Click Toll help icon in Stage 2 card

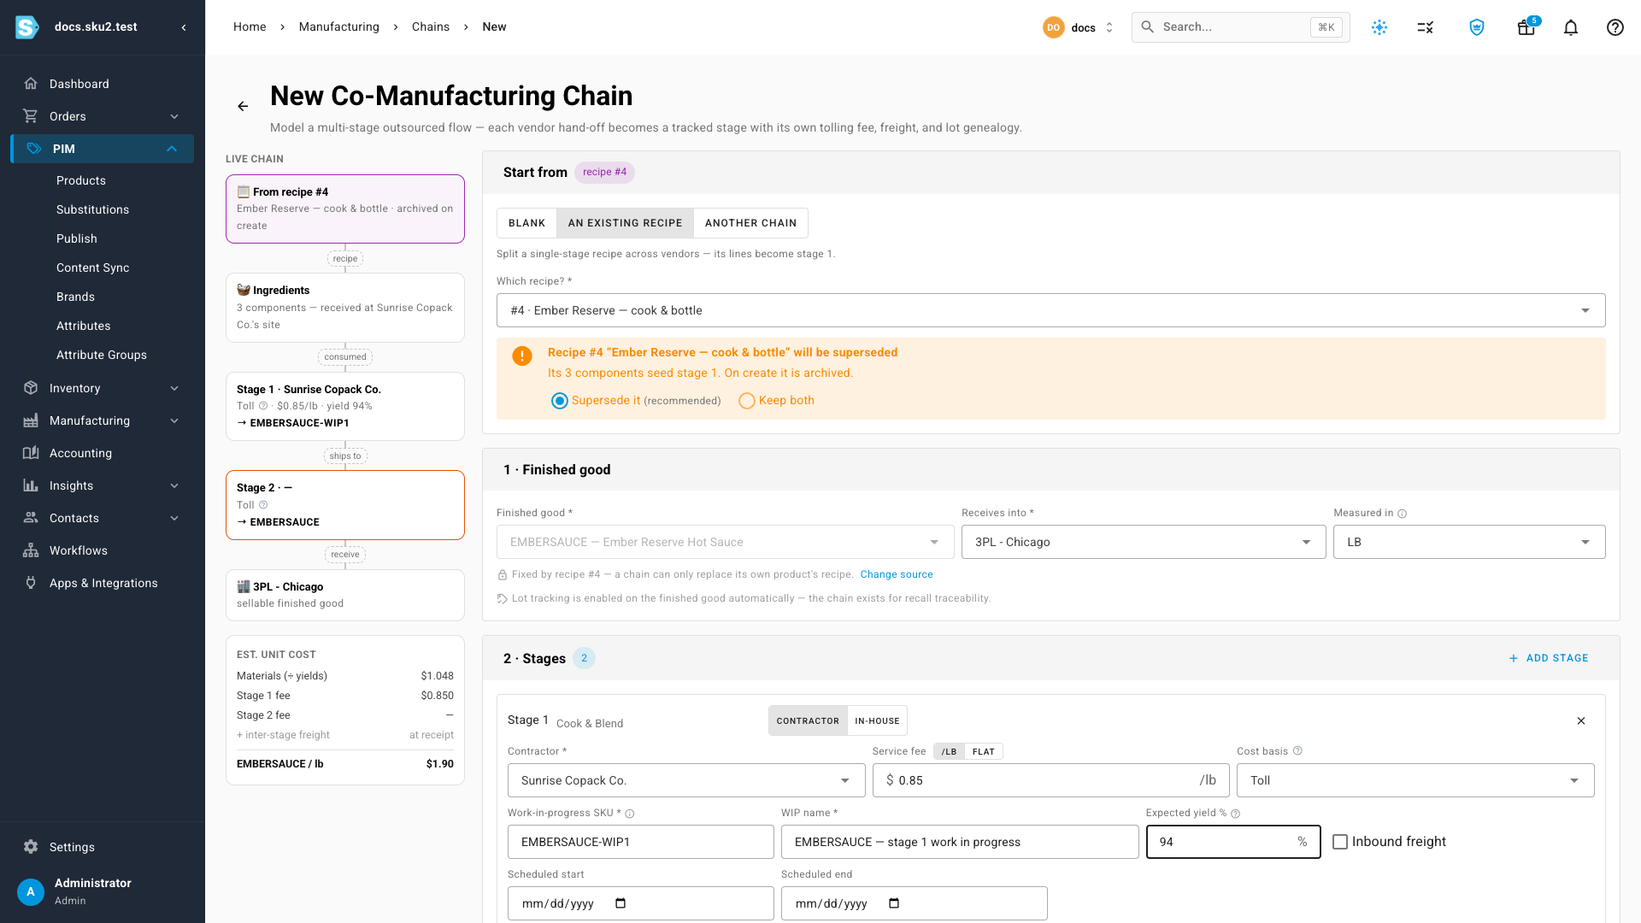tap(263, 505)
